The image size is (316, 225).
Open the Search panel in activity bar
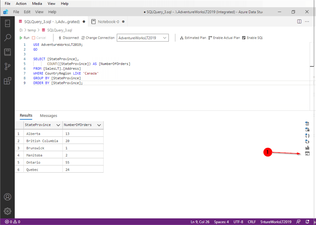pos(7,38)
